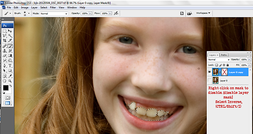The image size is (253, 134).
Task: Select the Magic Wand tool
Action: [x=10, y=36]
